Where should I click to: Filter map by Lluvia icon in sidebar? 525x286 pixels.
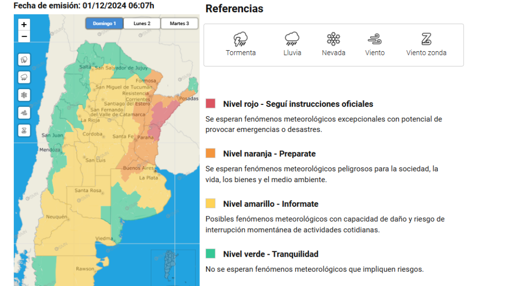pos(24,78)
